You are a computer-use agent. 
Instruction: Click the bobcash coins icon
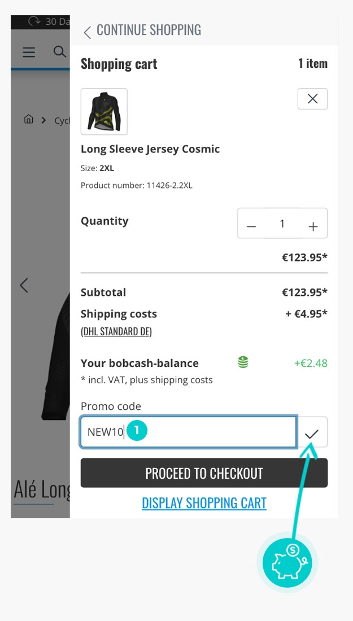(x=243, y=362)
